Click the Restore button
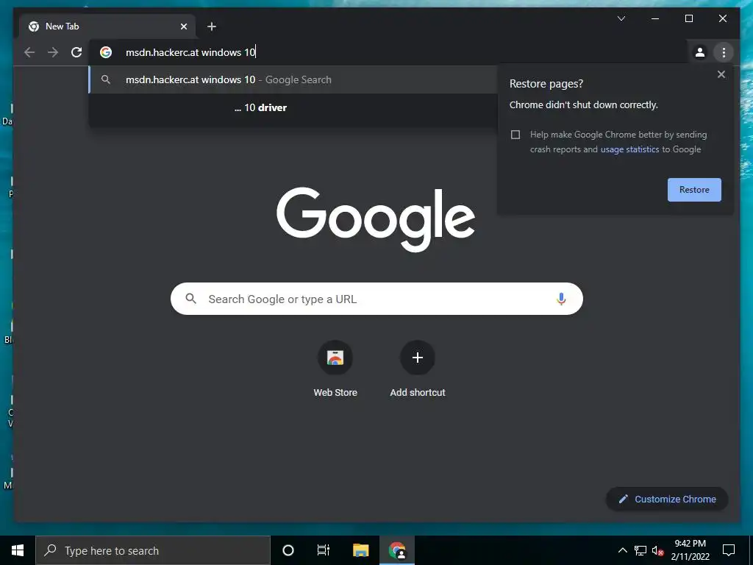Image resolution: width=753 pixels, height=565 pixels. point(694,190)
